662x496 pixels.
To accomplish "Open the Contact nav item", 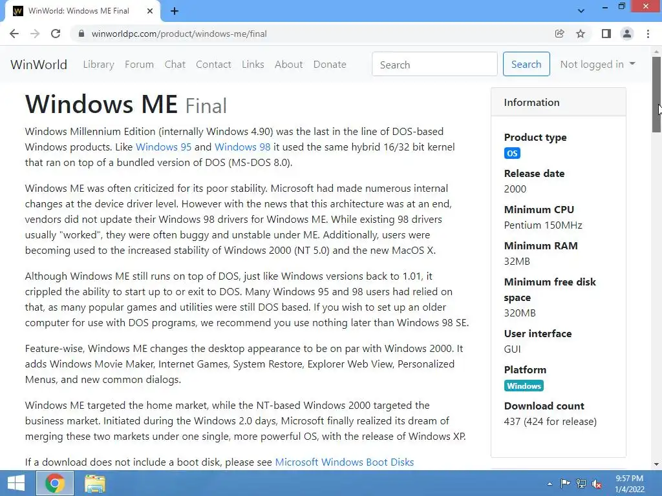I will point(213,65).
